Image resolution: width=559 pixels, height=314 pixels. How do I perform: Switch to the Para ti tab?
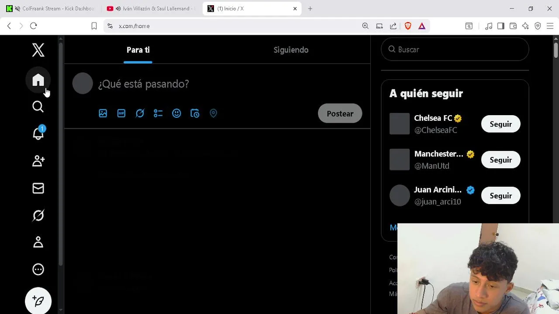[138, 50]
